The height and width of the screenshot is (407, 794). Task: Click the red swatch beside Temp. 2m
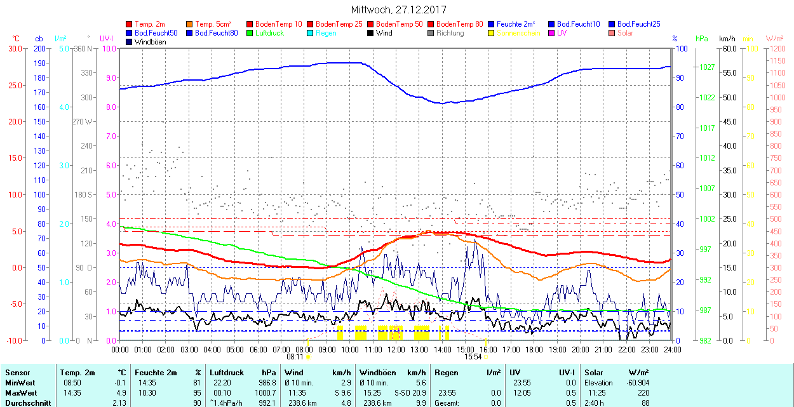coord(130,24)
